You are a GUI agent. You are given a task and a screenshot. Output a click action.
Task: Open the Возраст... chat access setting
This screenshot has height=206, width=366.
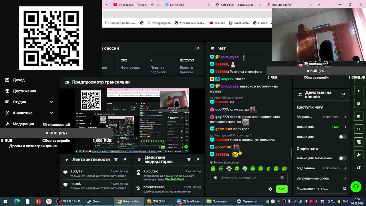[x=321, y=117]
